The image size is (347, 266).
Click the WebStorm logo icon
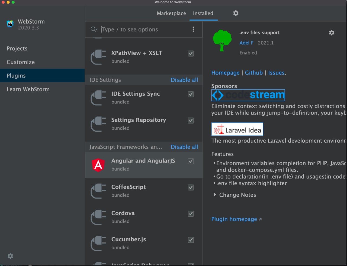point(10,24)
